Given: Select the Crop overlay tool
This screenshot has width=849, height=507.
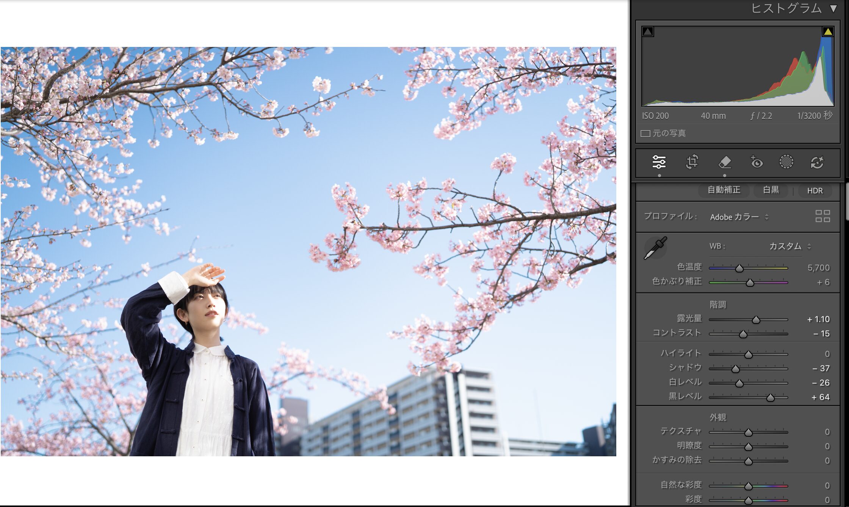Looking at the screenshot, I should [x=692, y=162].
